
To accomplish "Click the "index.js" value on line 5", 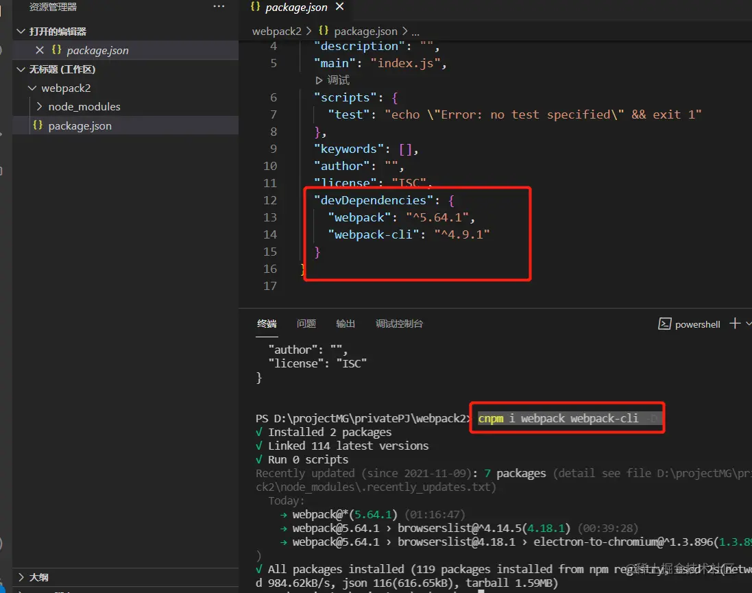I will pos(405,63).
